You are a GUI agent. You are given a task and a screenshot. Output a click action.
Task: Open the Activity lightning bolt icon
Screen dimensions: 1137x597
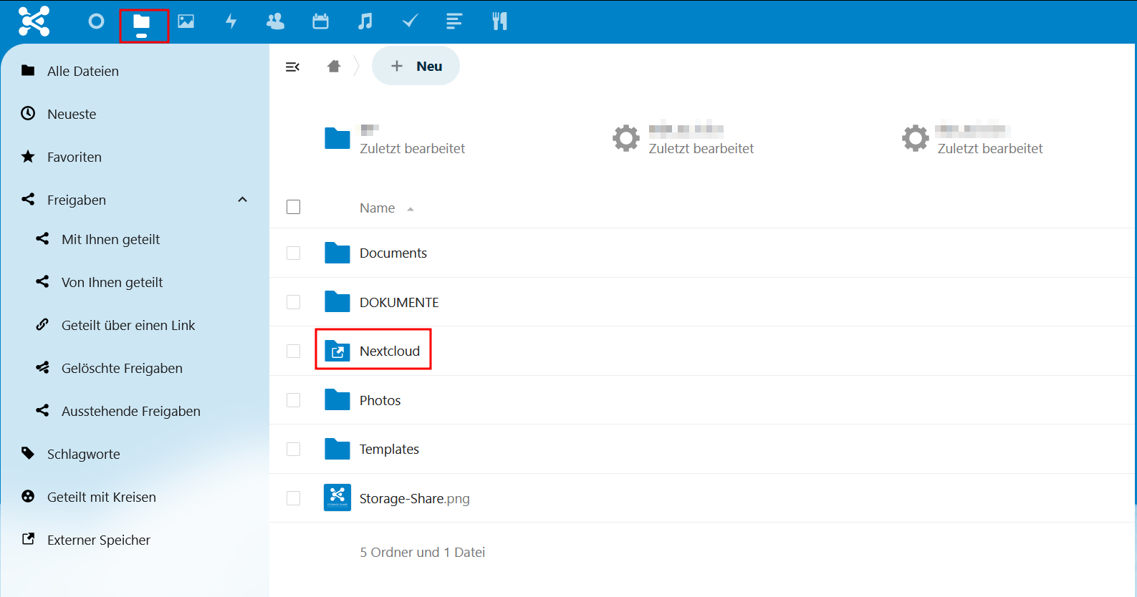[x=231, y=21]
